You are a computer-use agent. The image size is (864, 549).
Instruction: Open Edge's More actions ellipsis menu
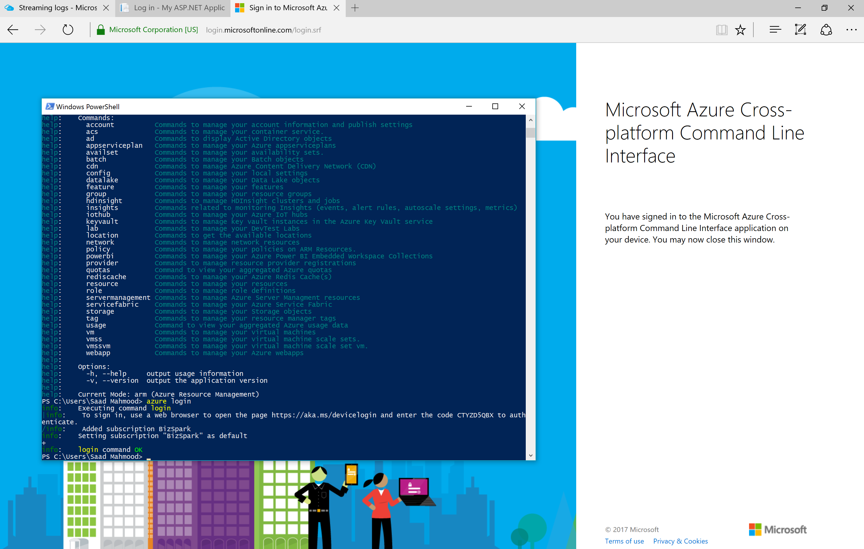(851, 30)
